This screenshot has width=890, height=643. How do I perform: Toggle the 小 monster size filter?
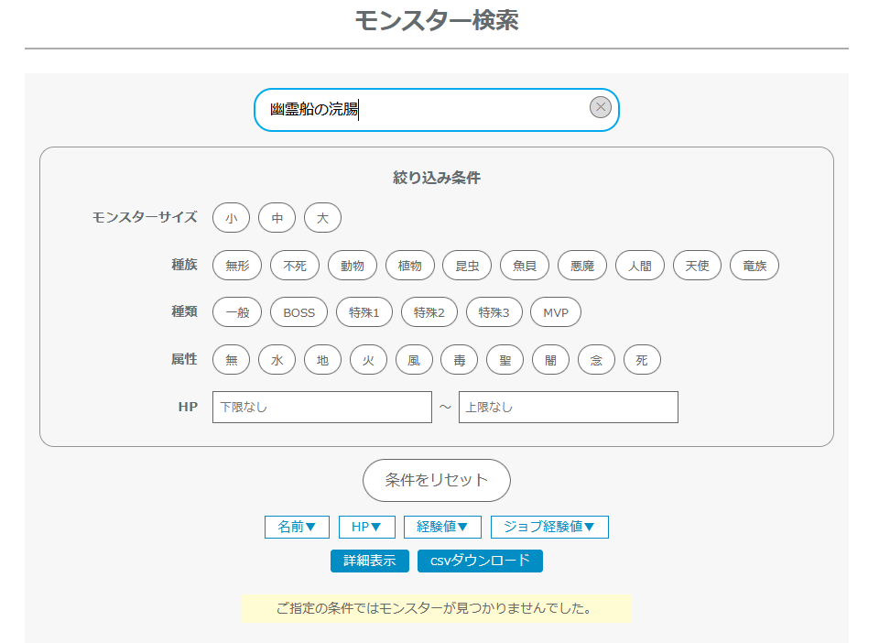[x=231, y=218]
